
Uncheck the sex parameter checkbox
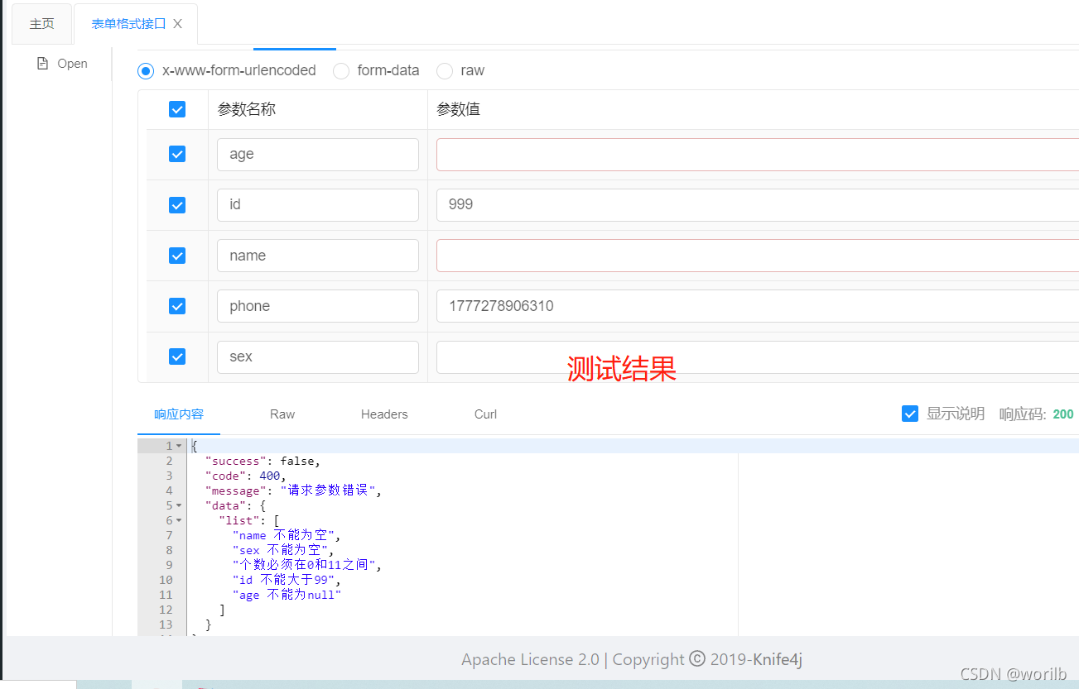(177, 356)
